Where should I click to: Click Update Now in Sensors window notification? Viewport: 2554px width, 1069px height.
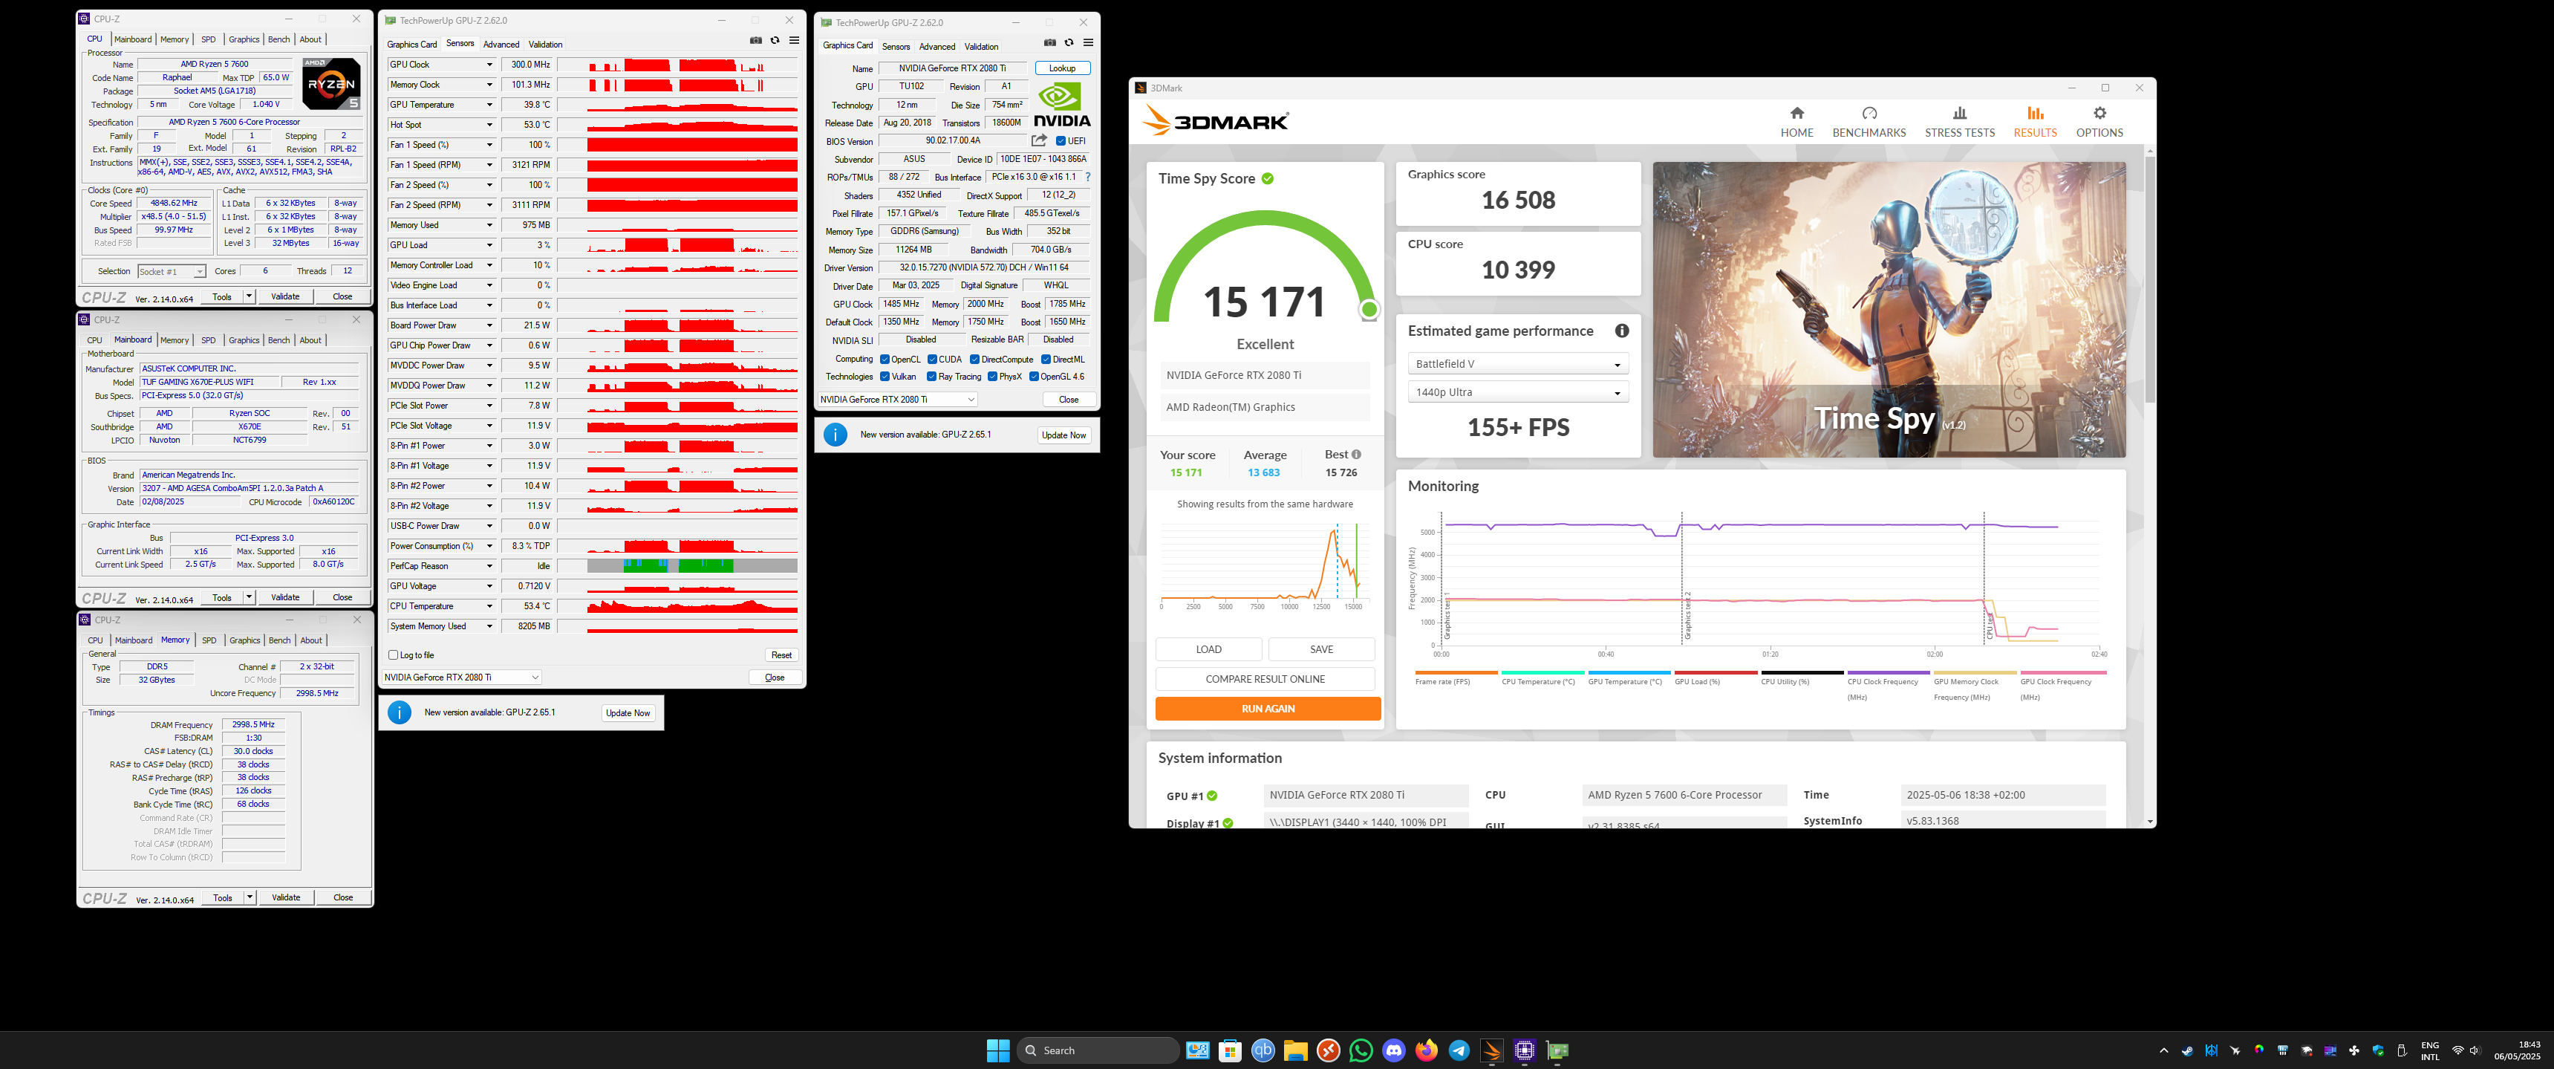pos(628,713)
